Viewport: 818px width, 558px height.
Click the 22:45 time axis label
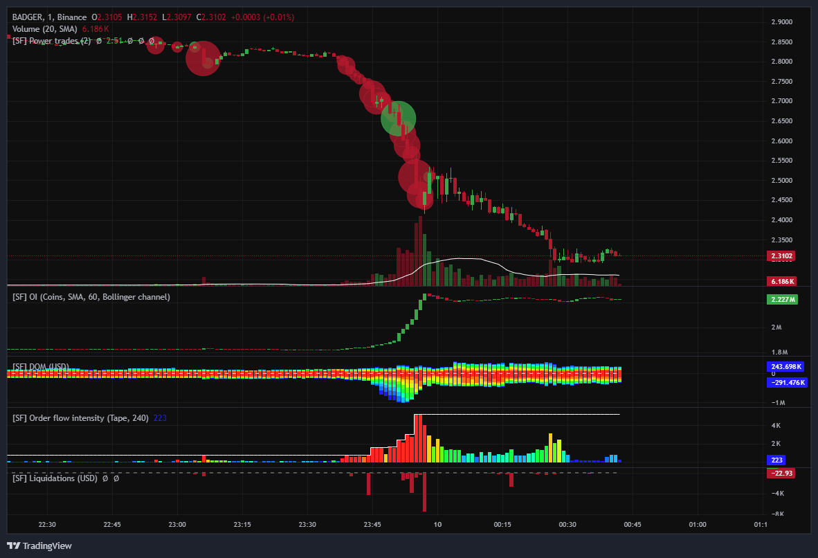[112, 525]
